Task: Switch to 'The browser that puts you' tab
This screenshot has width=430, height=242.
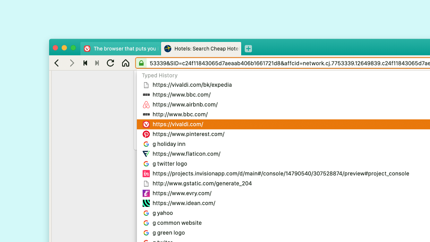Action: [x=120, y=49]
